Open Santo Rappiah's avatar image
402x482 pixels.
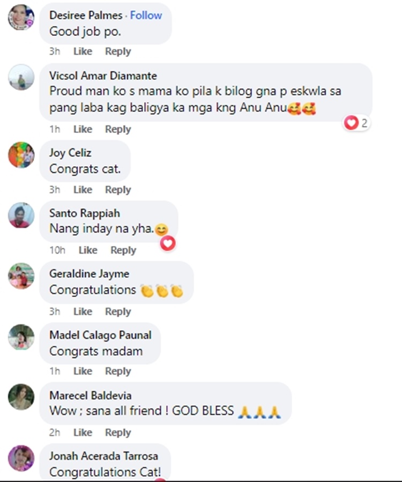click(21, 215)
